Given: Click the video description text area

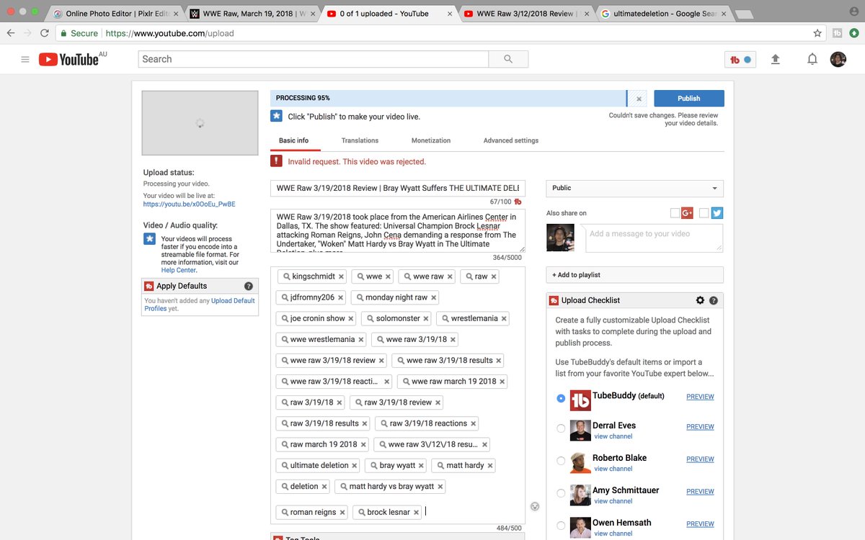Looking at the screenshot, I should (398, 230).
